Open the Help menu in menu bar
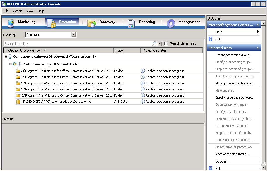The height and width of the screenshot is (171, 267). [41, 11]
